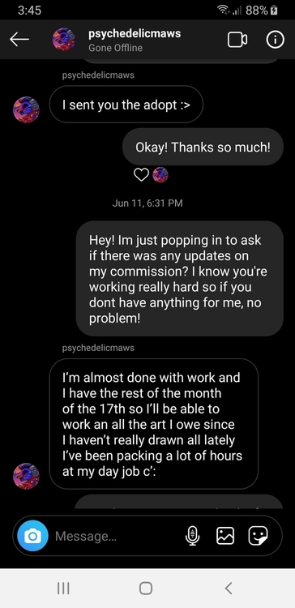
Task: Tap the back arrow in the chat header
Action: 19,40
